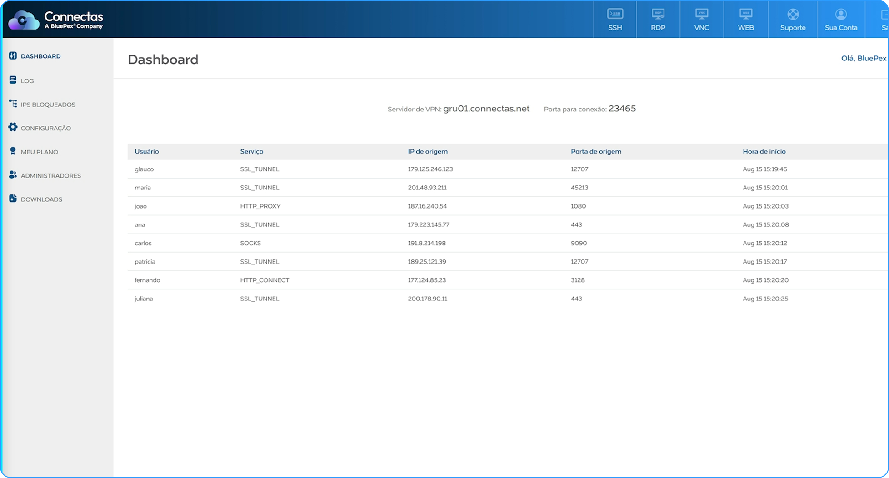
Task: Click IP address 179.223.145.77
Action: click(429, 224)
